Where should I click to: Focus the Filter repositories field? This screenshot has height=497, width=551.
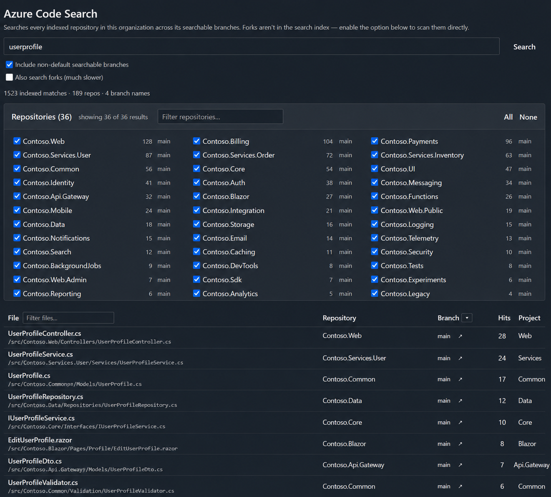pos(220,117)
